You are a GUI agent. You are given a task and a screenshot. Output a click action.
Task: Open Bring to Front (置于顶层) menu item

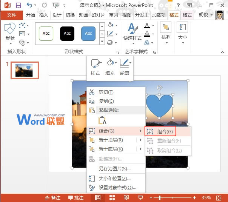tap(116, 140)
